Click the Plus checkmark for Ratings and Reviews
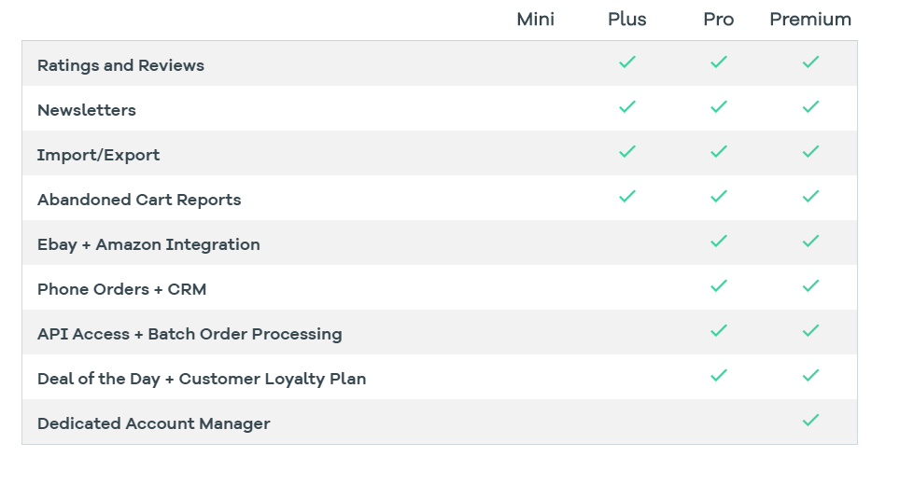 click(x=627, y=62)
